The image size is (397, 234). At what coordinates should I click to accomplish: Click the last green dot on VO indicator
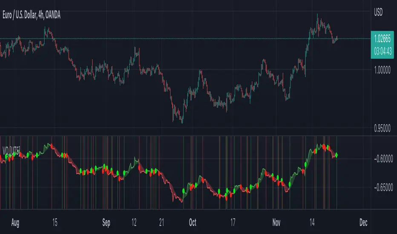[337, 155]
